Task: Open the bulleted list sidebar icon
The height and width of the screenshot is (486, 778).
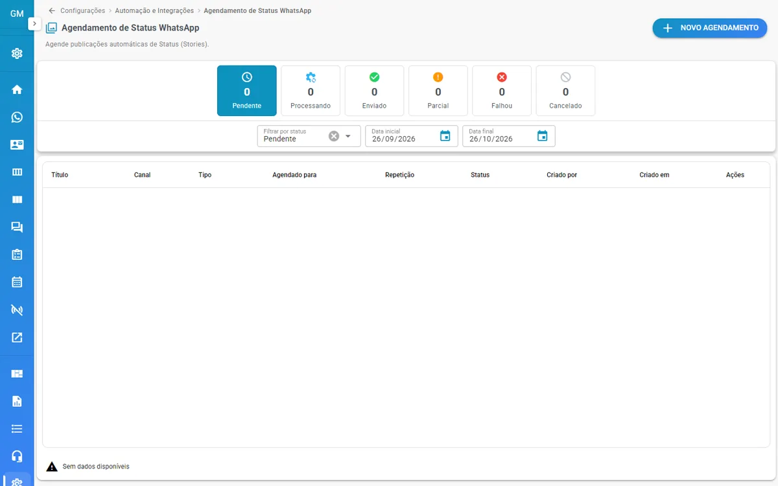Action: click(17, 428)
